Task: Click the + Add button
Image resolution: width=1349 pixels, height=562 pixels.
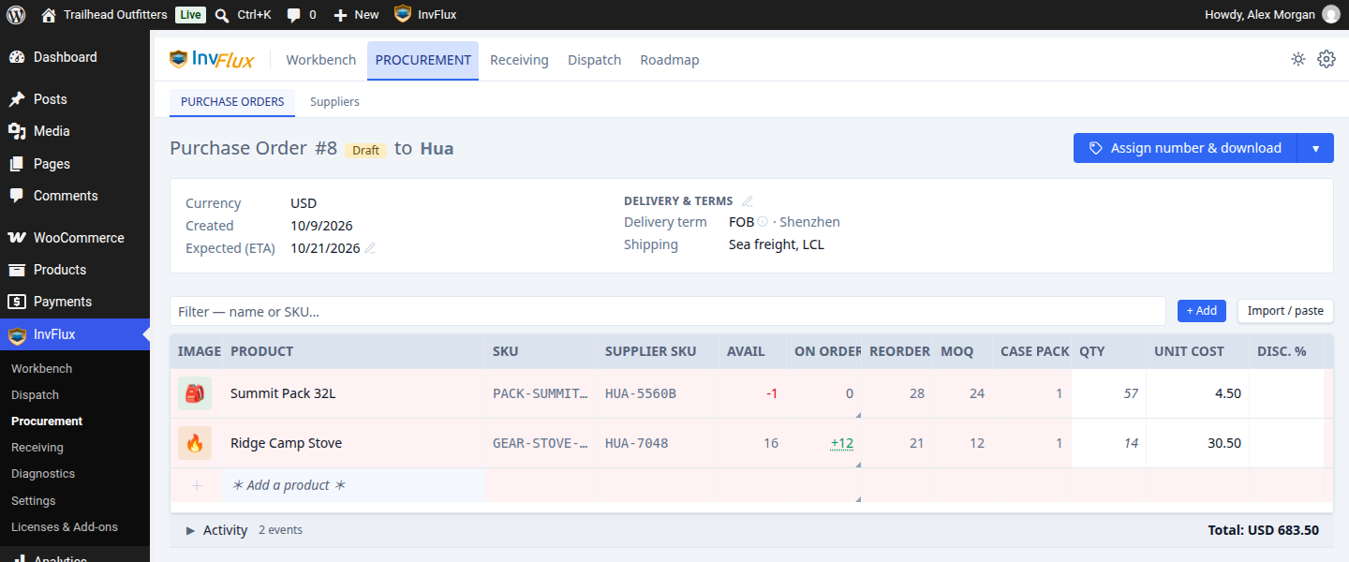Action: point(1202,311)
